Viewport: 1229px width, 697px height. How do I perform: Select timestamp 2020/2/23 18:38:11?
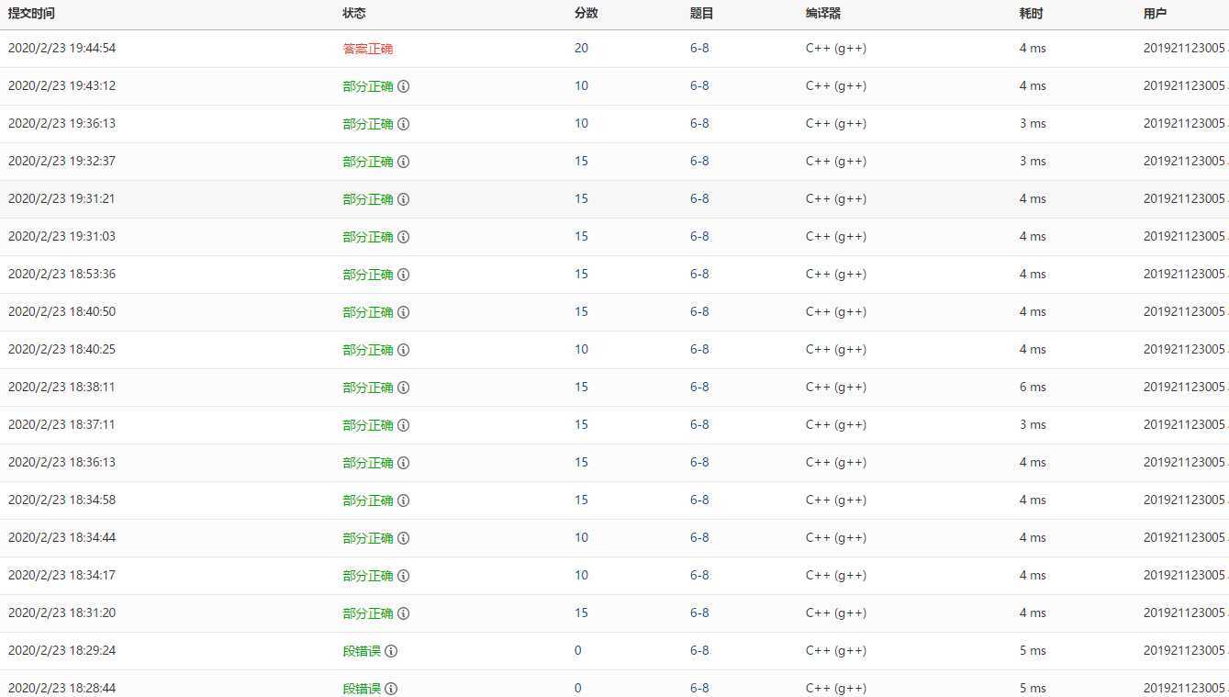61,387
